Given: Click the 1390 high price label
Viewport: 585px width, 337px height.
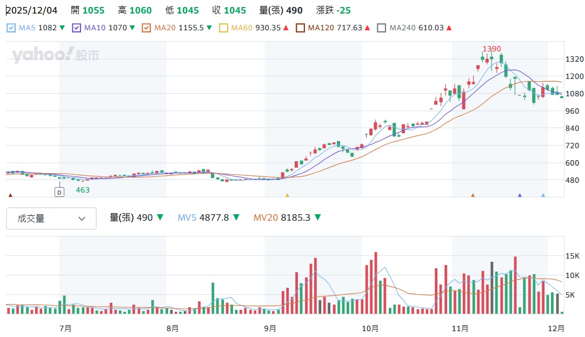Looking at the screenshot, I should (491, 49).
